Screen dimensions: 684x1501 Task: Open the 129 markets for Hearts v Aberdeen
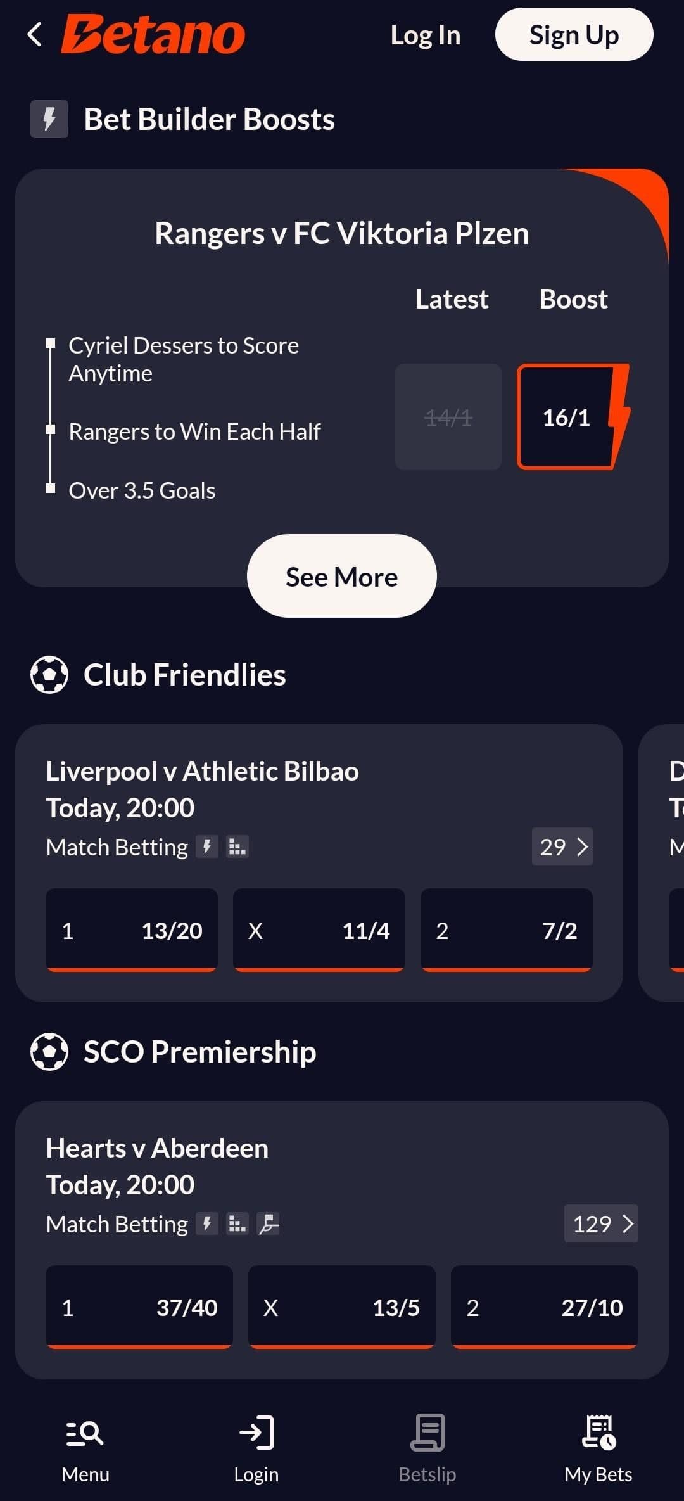[x=601, y=1223]
